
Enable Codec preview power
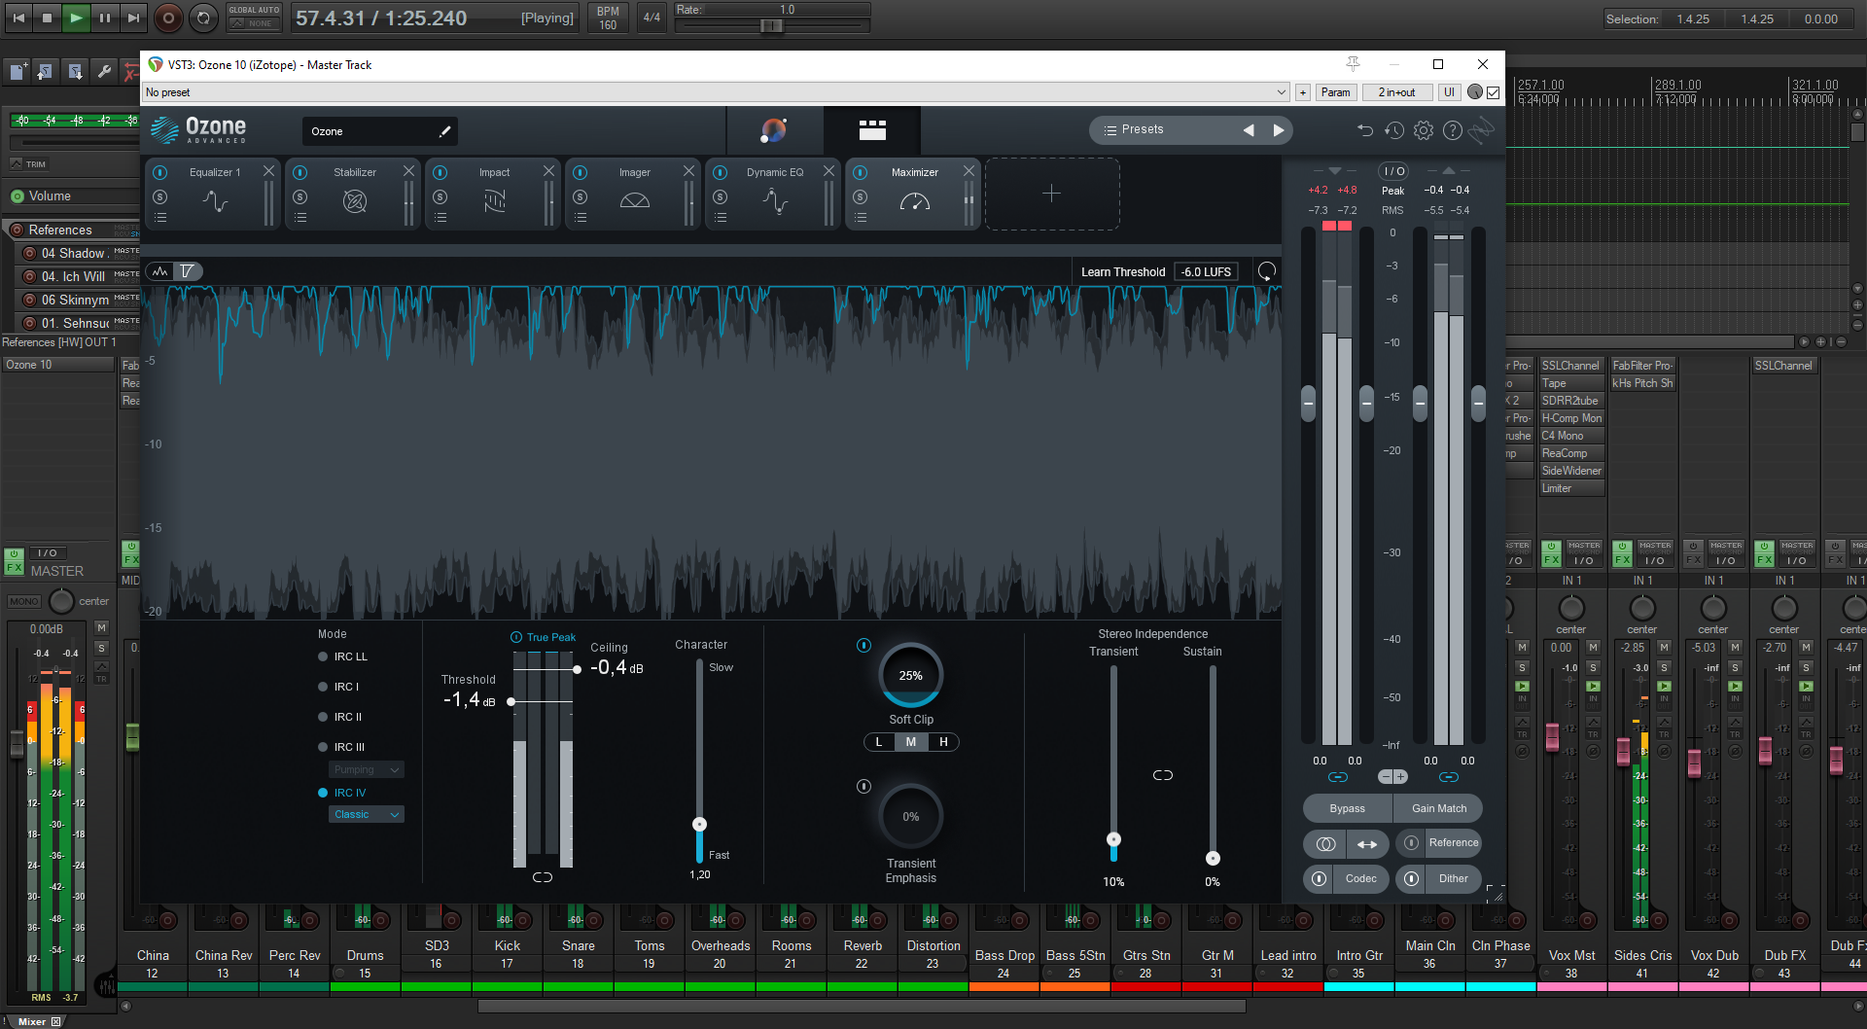[1319, 878]
